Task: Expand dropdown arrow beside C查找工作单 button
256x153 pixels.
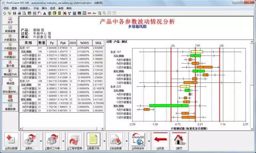Action: 63,141
